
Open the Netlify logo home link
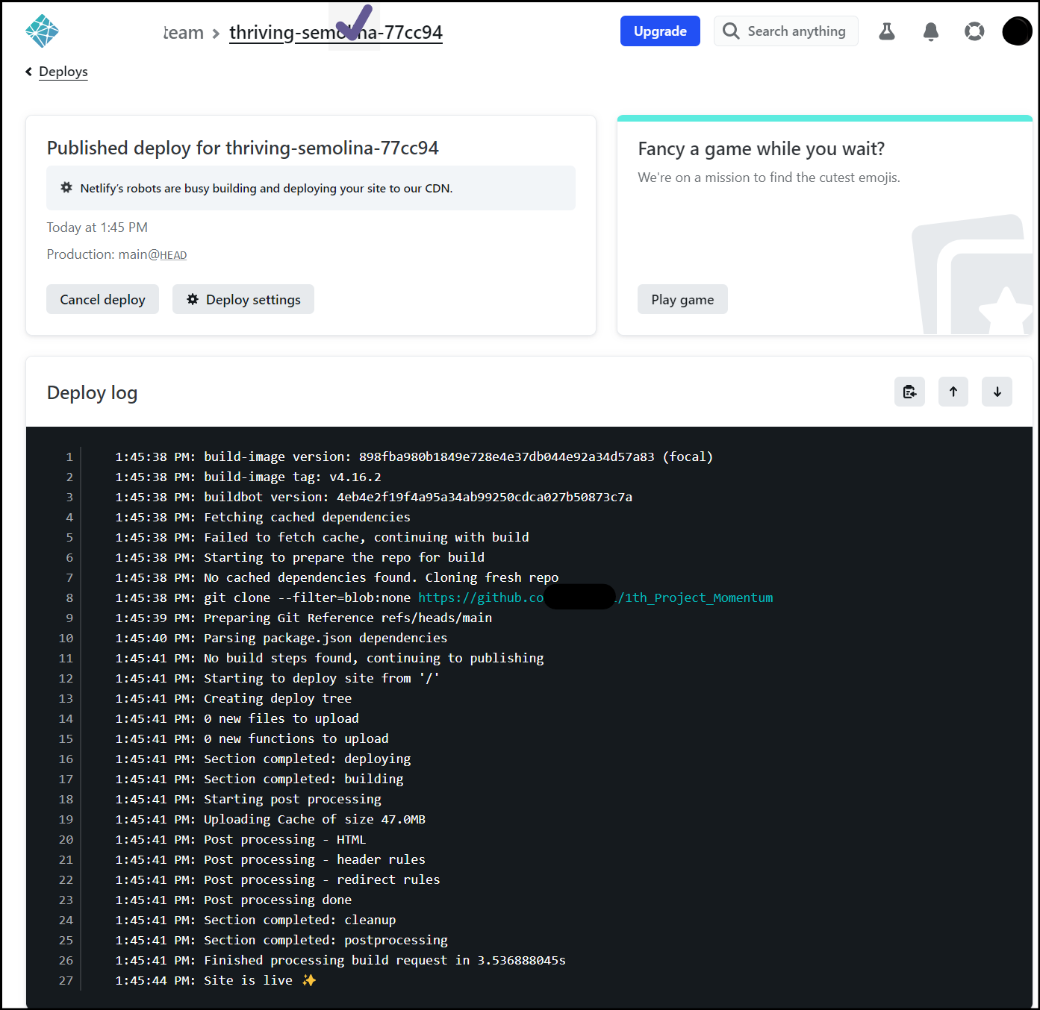pyautogui.click(x=42, y=31)
